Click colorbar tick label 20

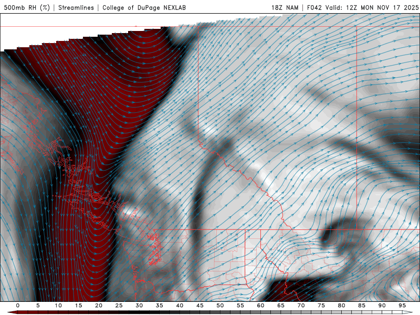tap(99, 306)
